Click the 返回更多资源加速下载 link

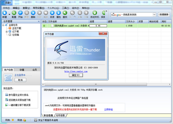click(19, 100)
